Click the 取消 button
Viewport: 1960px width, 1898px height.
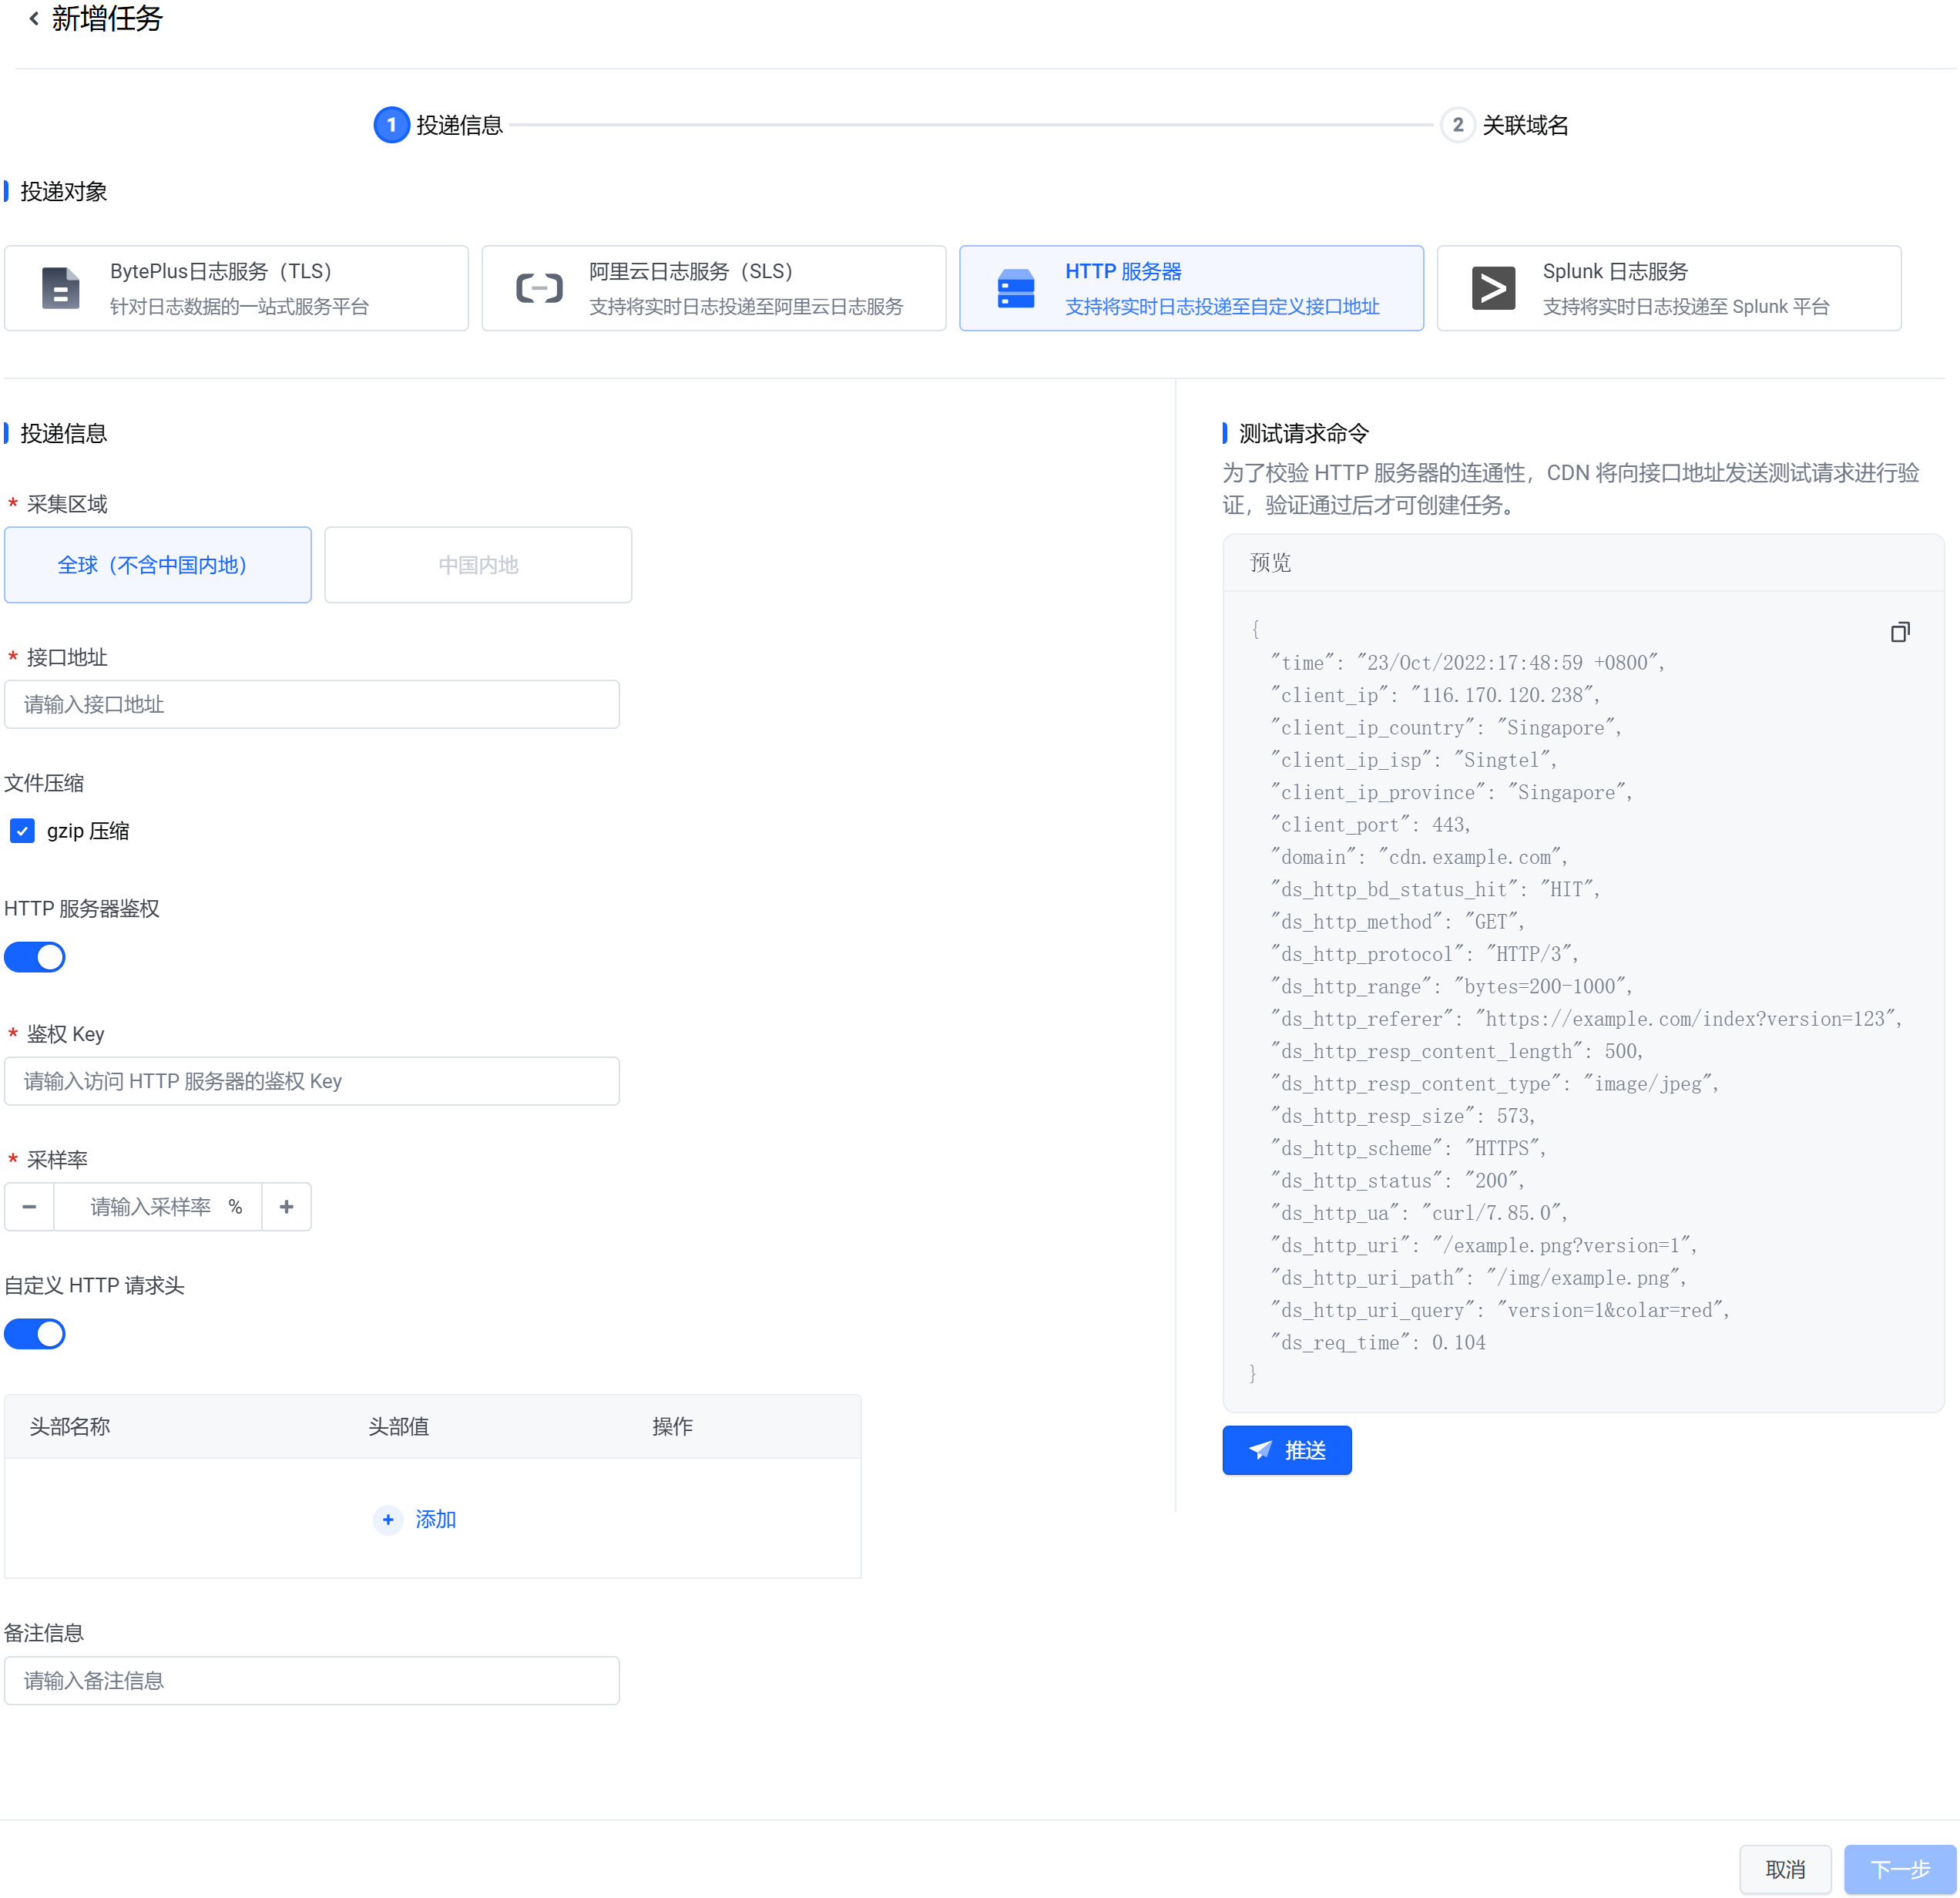pyautogui.click(x=1784, y=1869)
